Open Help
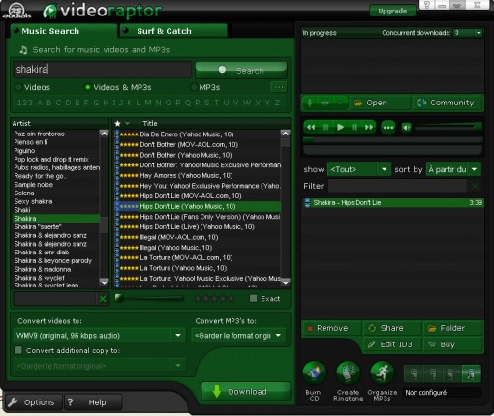 [93, 402]
